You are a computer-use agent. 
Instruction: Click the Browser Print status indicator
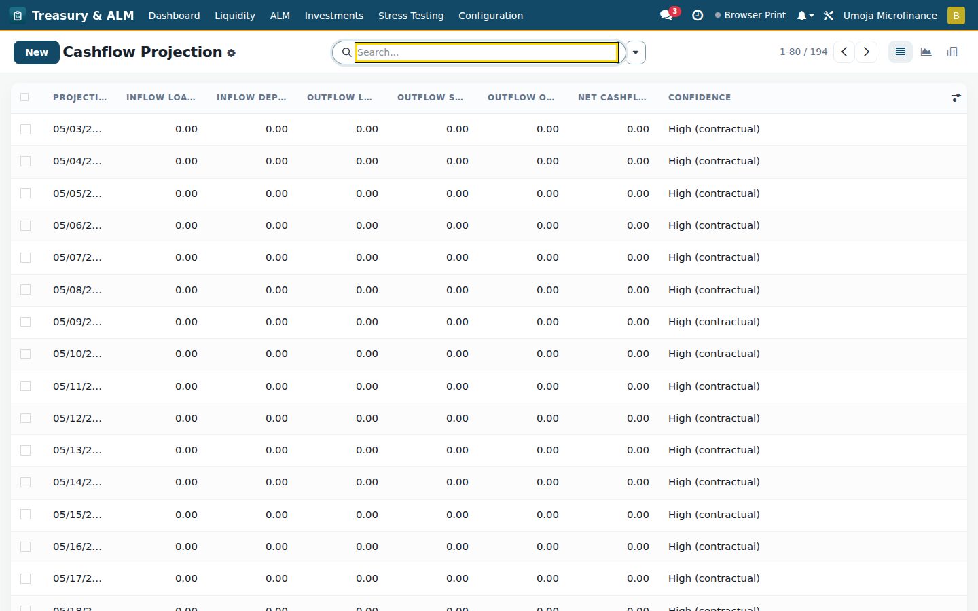pos(750,15)
